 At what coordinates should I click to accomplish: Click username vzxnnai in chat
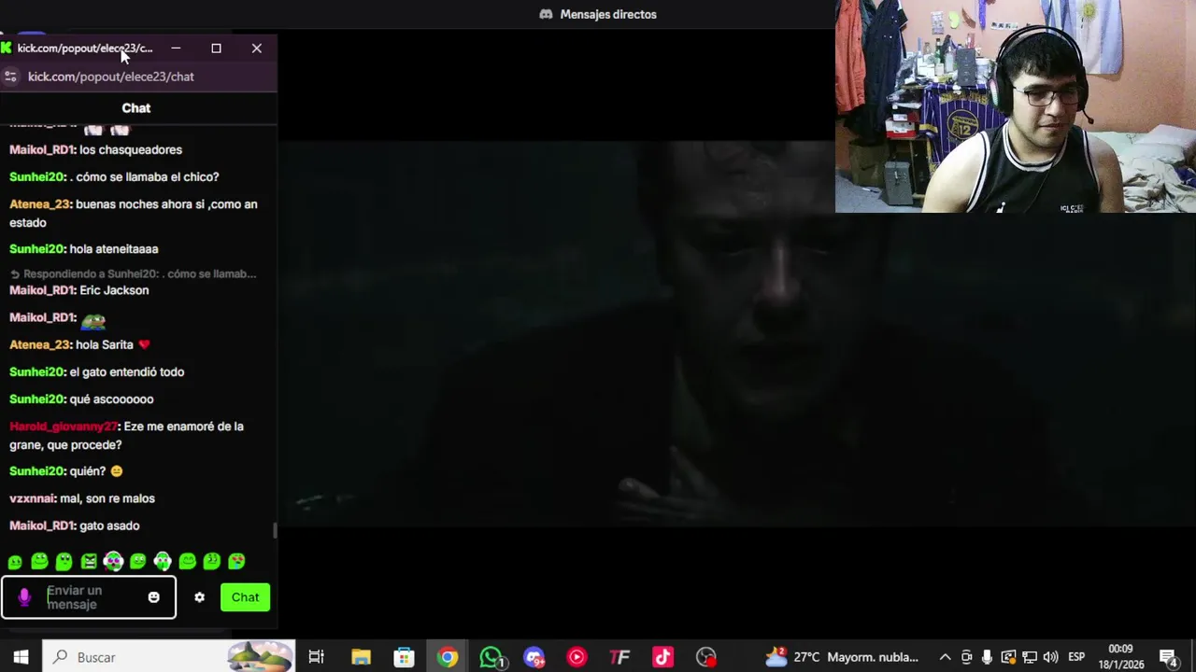point(33,498)
